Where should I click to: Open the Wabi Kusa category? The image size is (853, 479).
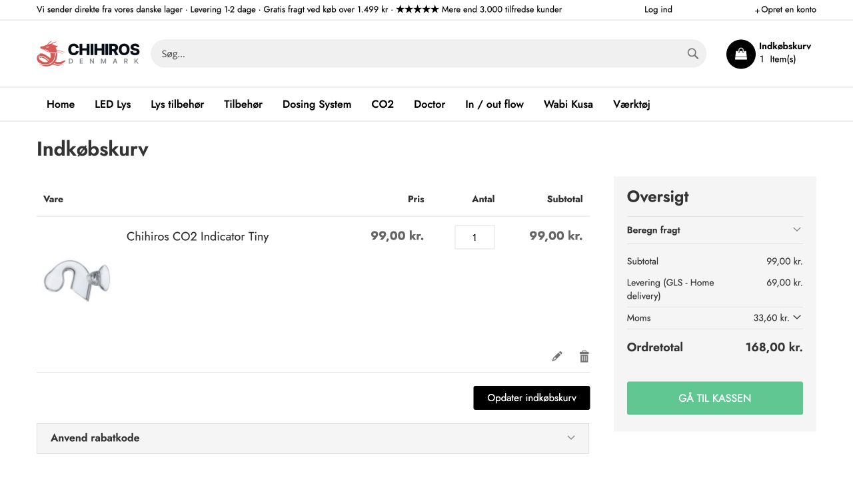pos(568,104)
